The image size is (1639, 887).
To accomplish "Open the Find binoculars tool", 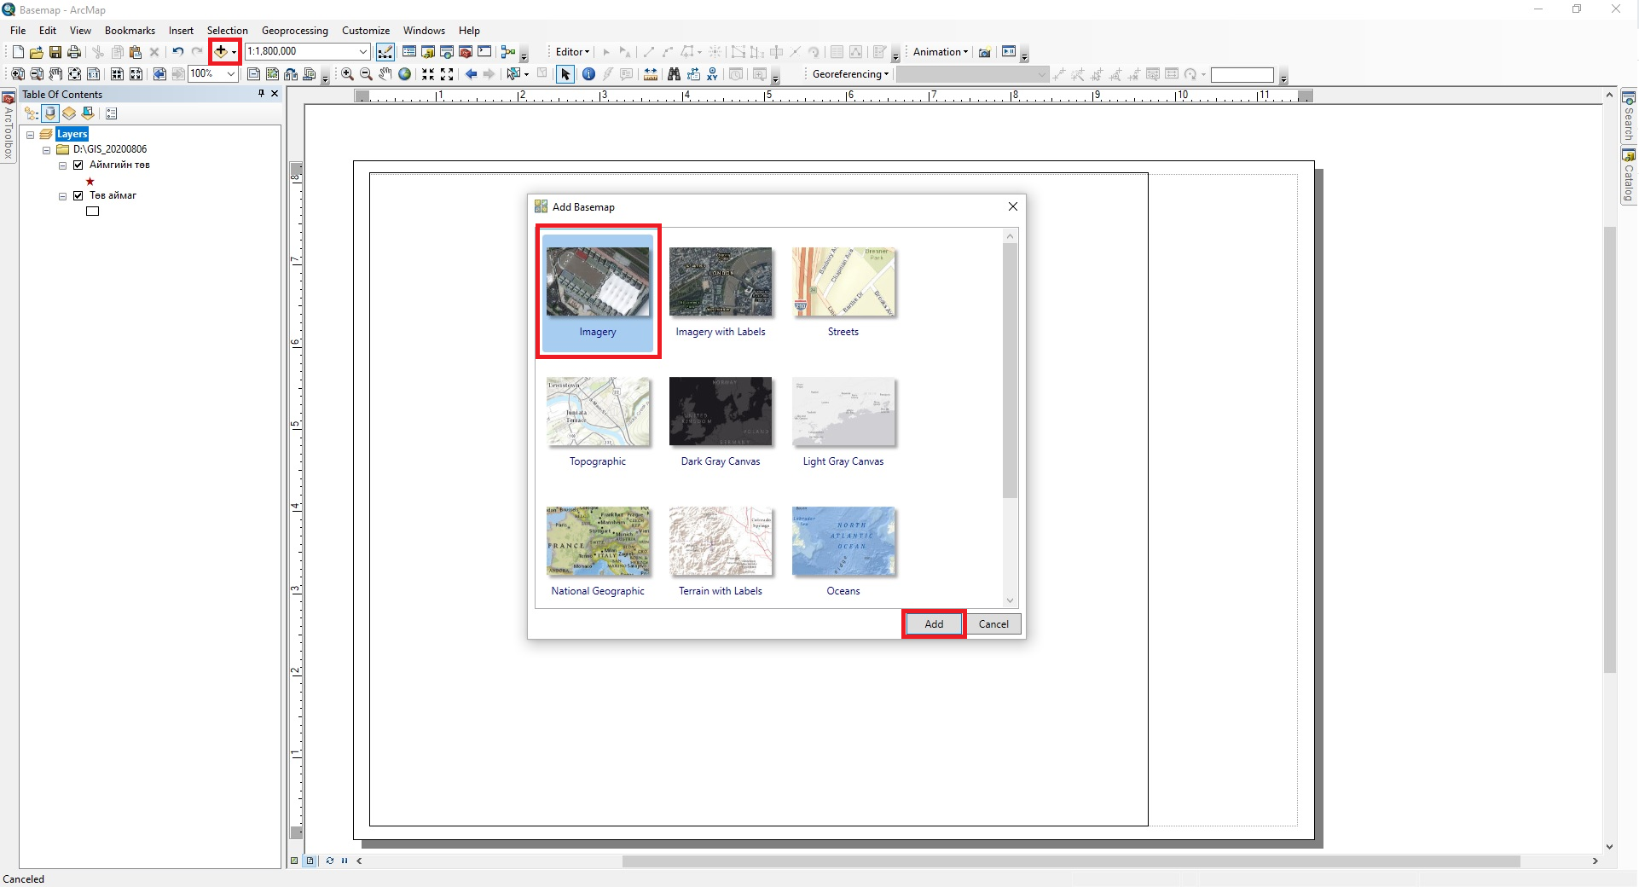I will tap(674, 74).
